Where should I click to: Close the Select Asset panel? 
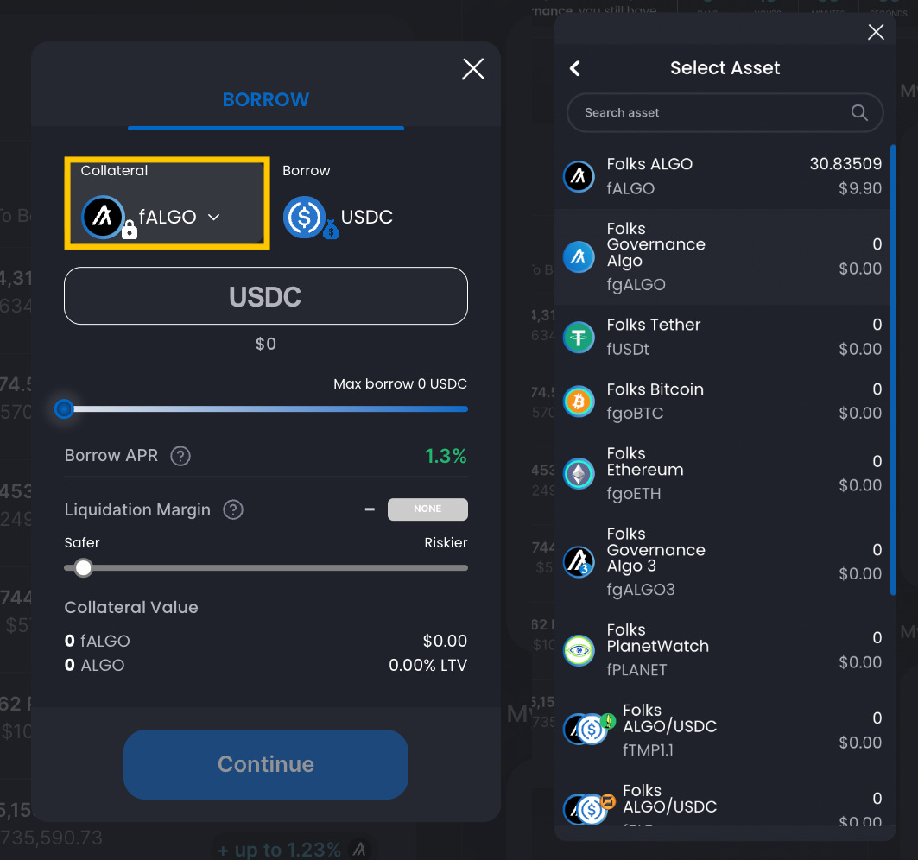pyautogui.click(x=876, y=32)
